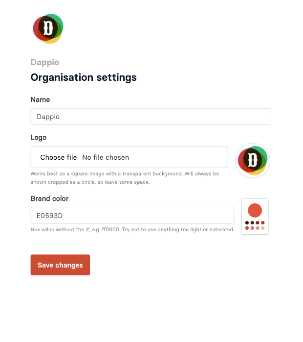This screenshot has height=342, width=303.
Task: Choose the third swatch in the bottom row
Action: point(258,228)
